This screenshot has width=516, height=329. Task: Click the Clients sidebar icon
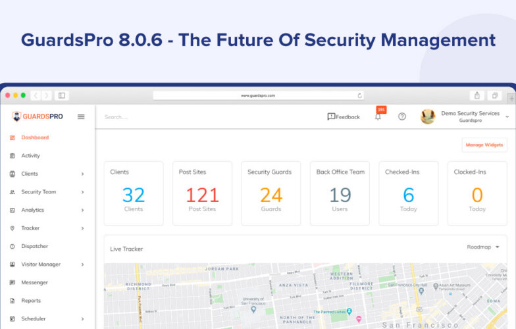(12, 174)
